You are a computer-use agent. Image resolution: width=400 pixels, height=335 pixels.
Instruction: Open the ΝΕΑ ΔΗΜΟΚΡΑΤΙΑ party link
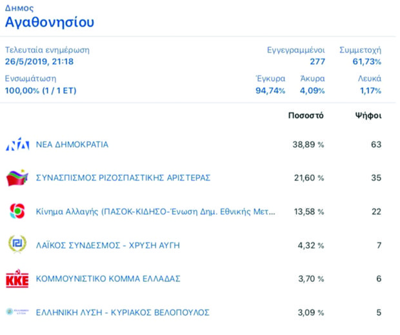(72, 145)
